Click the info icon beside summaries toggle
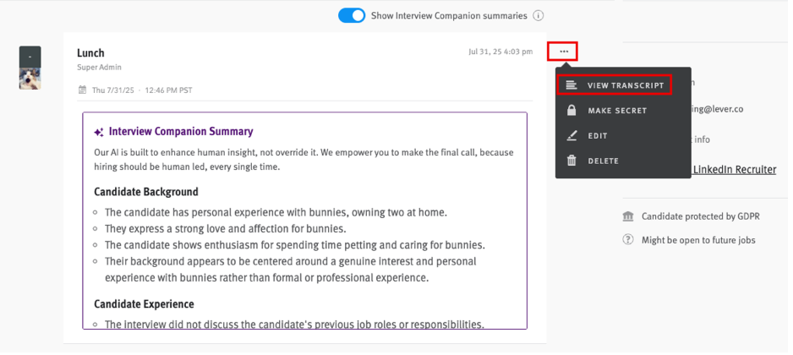This screenshot has width=793, height=355. click(539, 15)
